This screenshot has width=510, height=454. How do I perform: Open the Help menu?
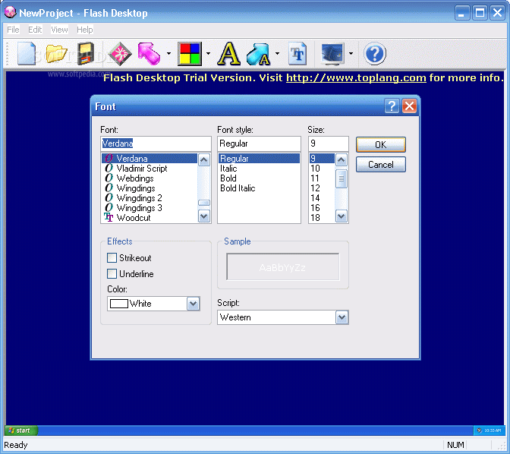coord(84,30)
